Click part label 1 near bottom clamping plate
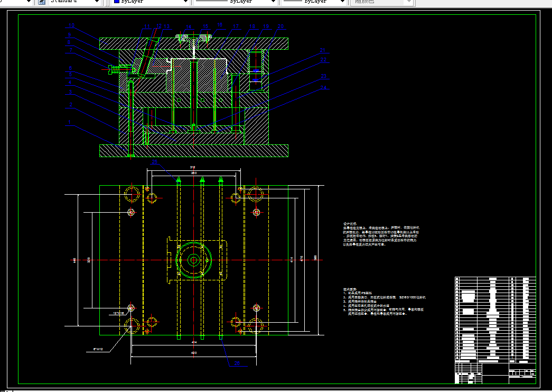Screen dimensions: 552x392 click(69, 122)
